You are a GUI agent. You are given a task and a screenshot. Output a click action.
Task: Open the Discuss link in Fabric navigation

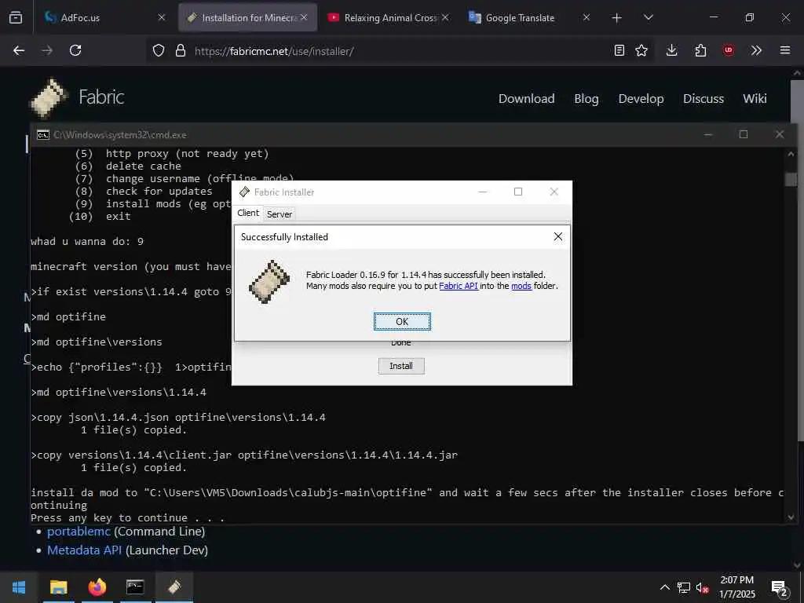[703, 98]
